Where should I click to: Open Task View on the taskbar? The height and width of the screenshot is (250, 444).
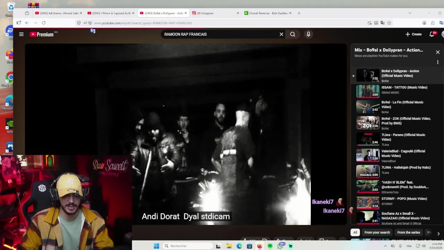[218, 246]
